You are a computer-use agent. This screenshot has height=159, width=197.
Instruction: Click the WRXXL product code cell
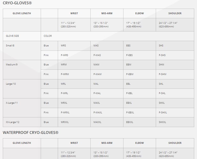(x=65, y=122)
